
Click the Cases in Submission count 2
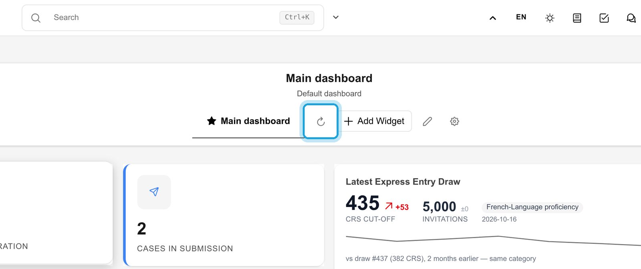pos(141,229)
